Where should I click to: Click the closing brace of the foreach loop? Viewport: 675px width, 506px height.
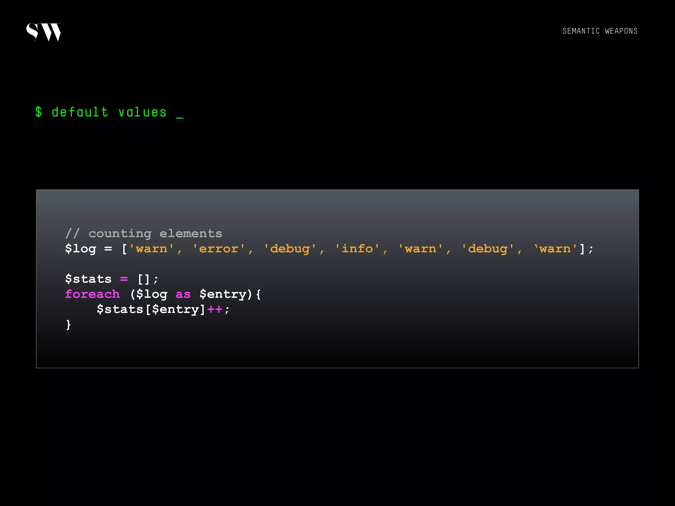69,324
